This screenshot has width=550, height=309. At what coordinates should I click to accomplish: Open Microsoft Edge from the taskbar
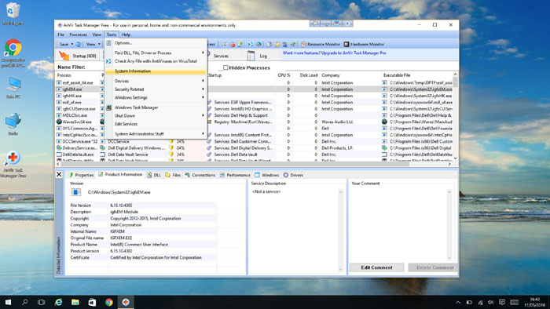pos(59,302)
